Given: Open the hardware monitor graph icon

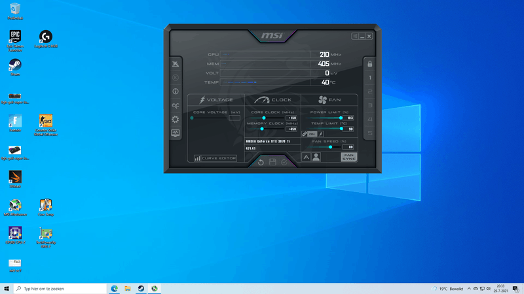Looking at the screenshot, I should point(175,133).
